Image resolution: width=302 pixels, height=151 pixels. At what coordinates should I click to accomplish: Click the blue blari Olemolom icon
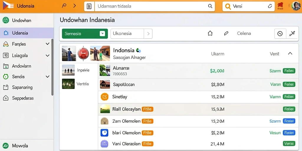[104, 133]
